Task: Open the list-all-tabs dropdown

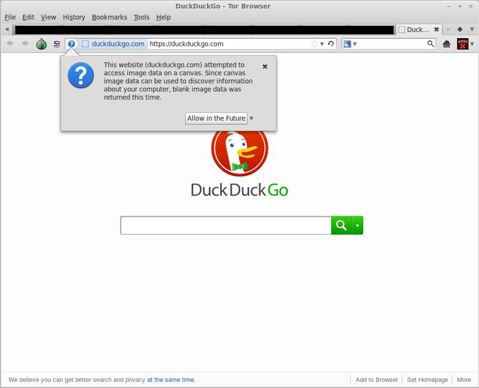Action: pos(472,30)
